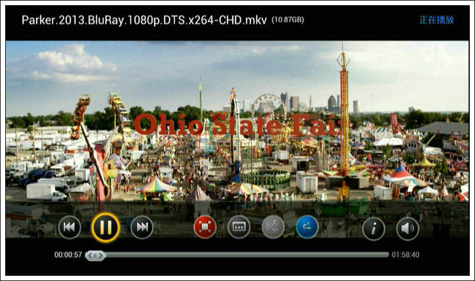Click the total duration 01:58:40
Screen dimensions: 475x281
pos(405,255)
